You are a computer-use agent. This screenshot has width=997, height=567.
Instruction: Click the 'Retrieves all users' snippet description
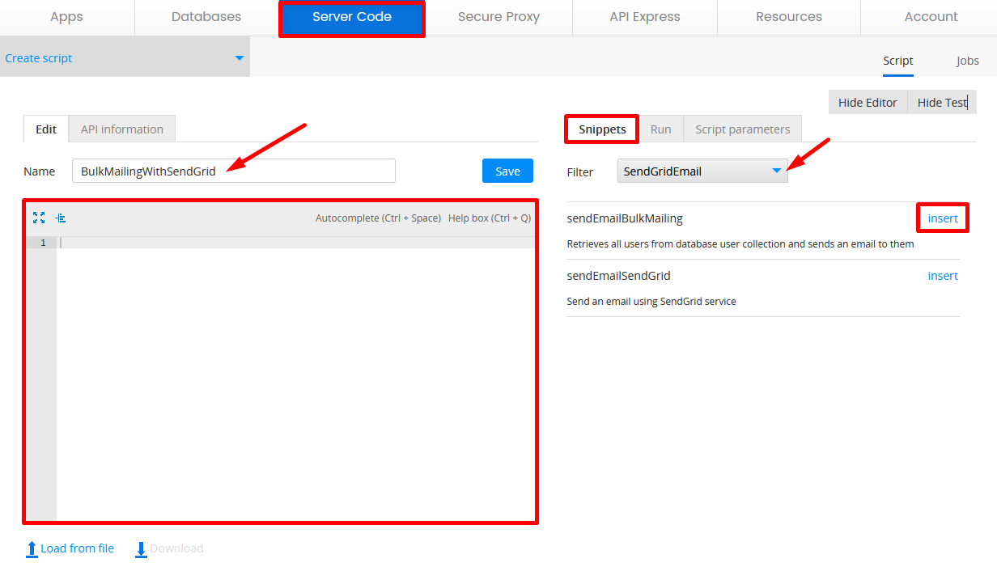coord(740,243)
